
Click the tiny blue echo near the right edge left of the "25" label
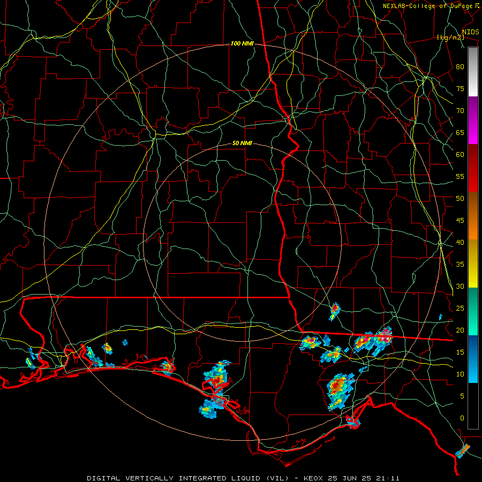pos(441,317)
